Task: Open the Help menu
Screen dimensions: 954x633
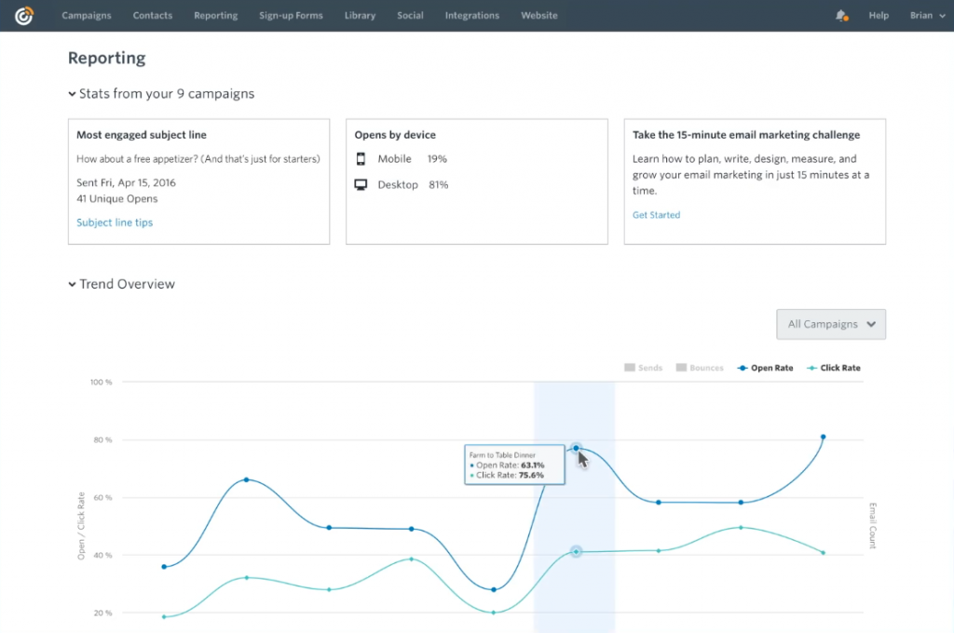Action: coord(879,16)
